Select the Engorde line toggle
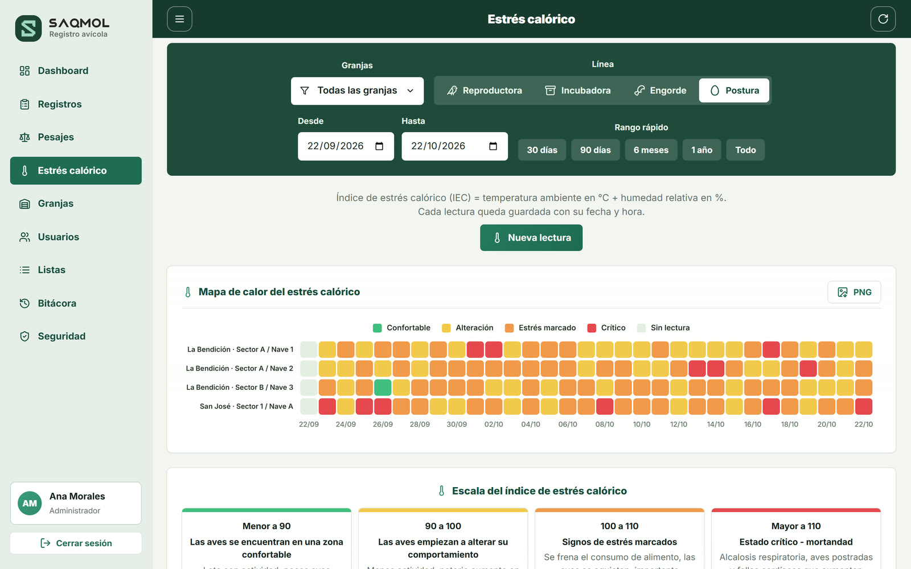 pyautogui.click(x=660, y=90)
